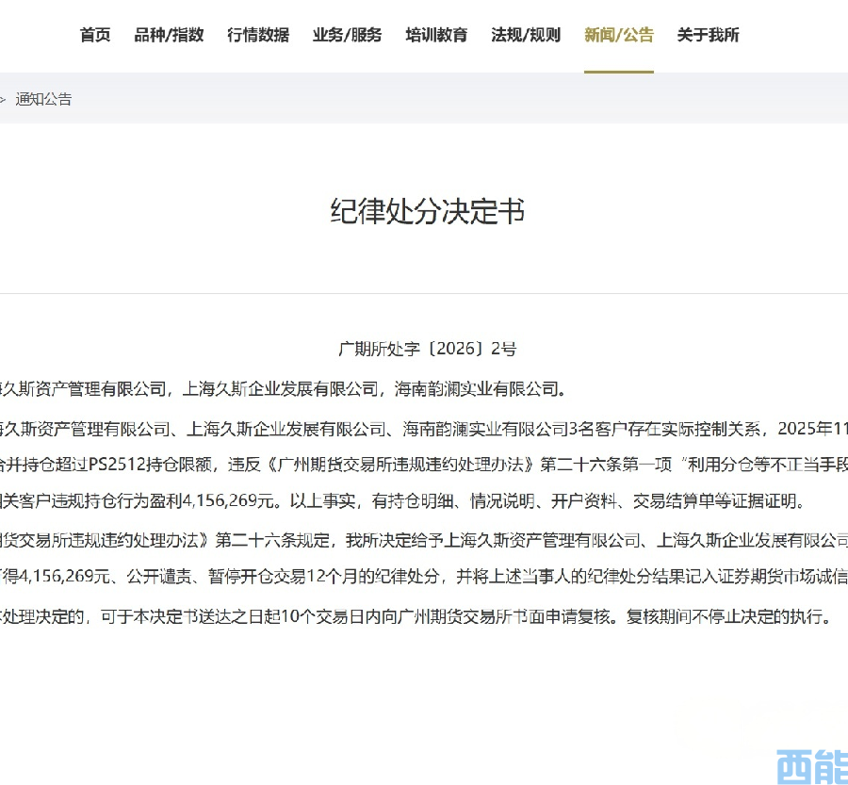Open the 首页 menu item
848x785 pixels.
[95, 35]
